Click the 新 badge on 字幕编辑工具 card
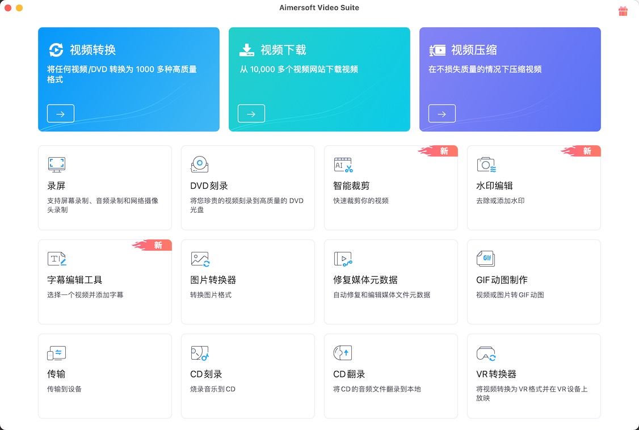The width and height of the screenshot is (639, 430). 152,245
